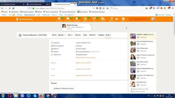Open Лена Белоусова avatar thumbnail

(133, 63)
